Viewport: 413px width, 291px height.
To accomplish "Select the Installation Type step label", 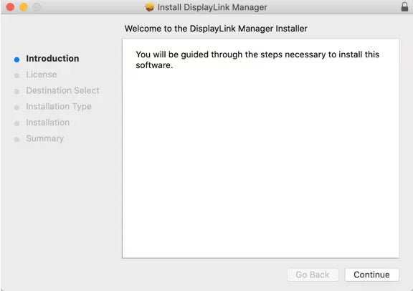I will (59, 106).
